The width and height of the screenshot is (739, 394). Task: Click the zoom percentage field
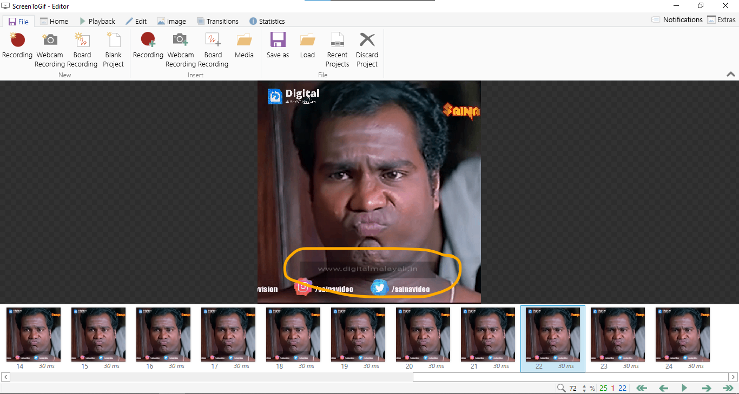[573, 388]
